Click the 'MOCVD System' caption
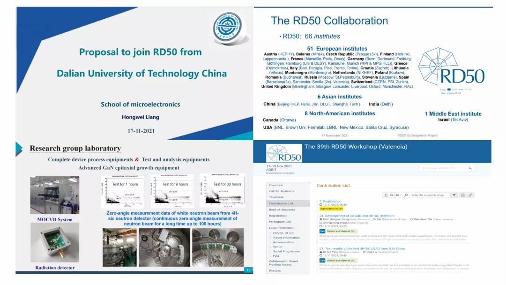 tap(54, 219)
